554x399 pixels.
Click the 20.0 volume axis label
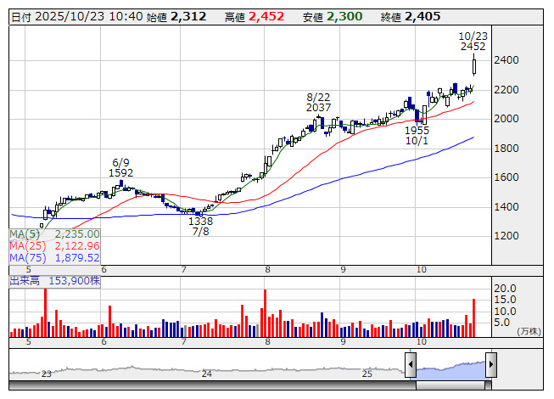click(505, 289)
